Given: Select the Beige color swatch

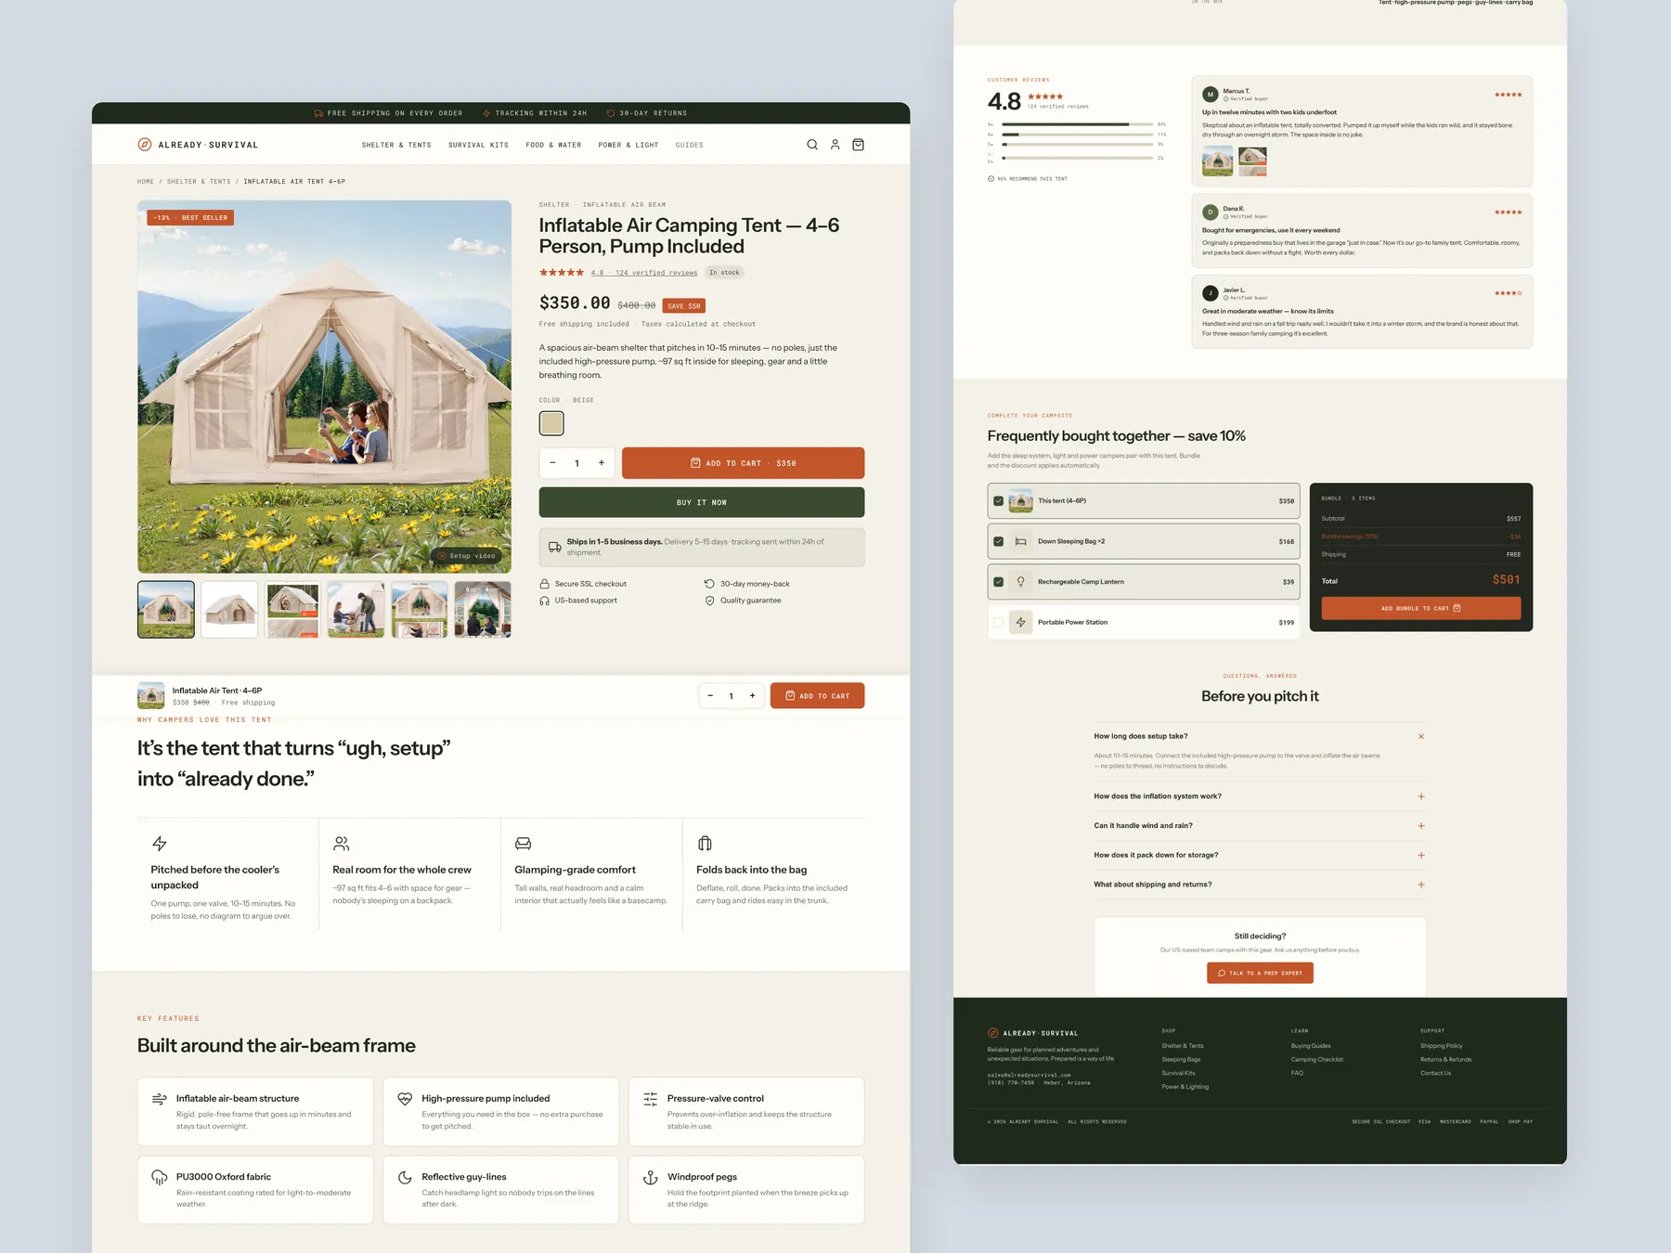Looking at the screenshot, I should tap(551, 423).
